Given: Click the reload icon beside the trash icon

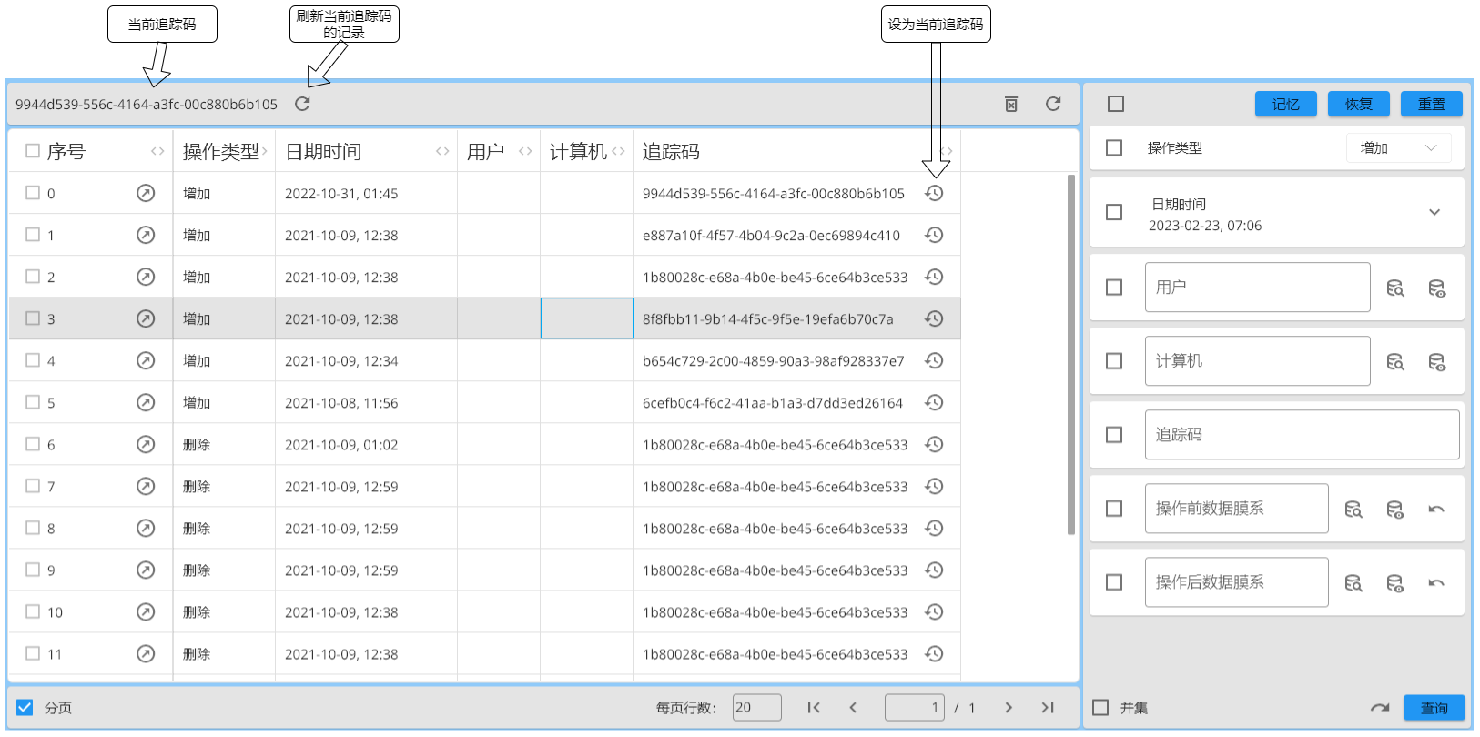Looking at the screenshot, I should point(1053,104).
